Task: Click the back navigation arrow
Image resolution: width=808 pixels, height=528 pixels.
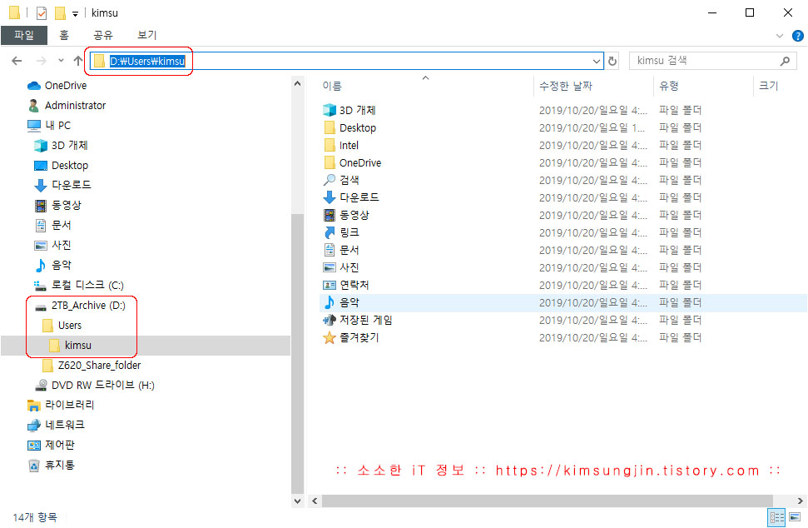Action: click(17, 61)
